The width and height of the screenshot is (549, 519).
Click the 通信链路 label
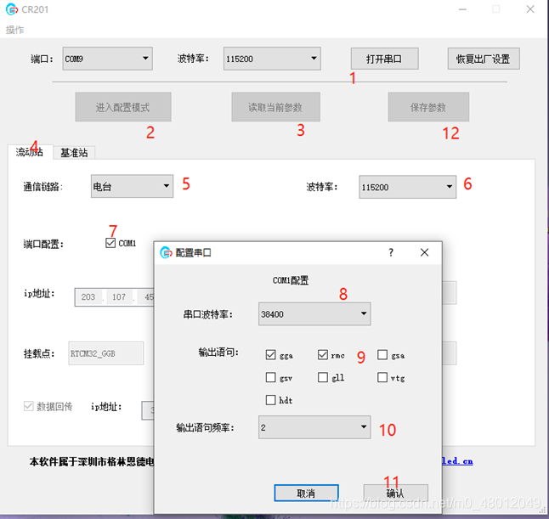43,187
